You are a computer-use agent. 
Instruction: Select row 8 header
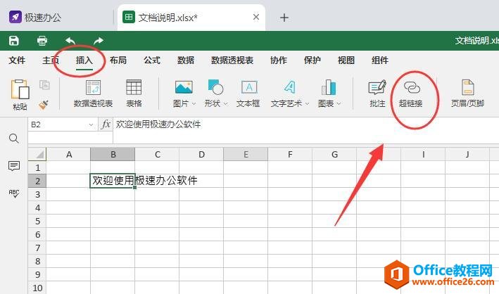pyautogui.click(x=37, y=261)
